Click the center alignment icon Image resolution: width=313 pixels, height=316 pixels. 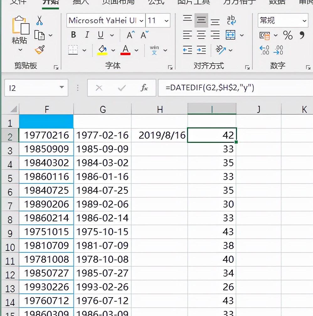point(201,35)
